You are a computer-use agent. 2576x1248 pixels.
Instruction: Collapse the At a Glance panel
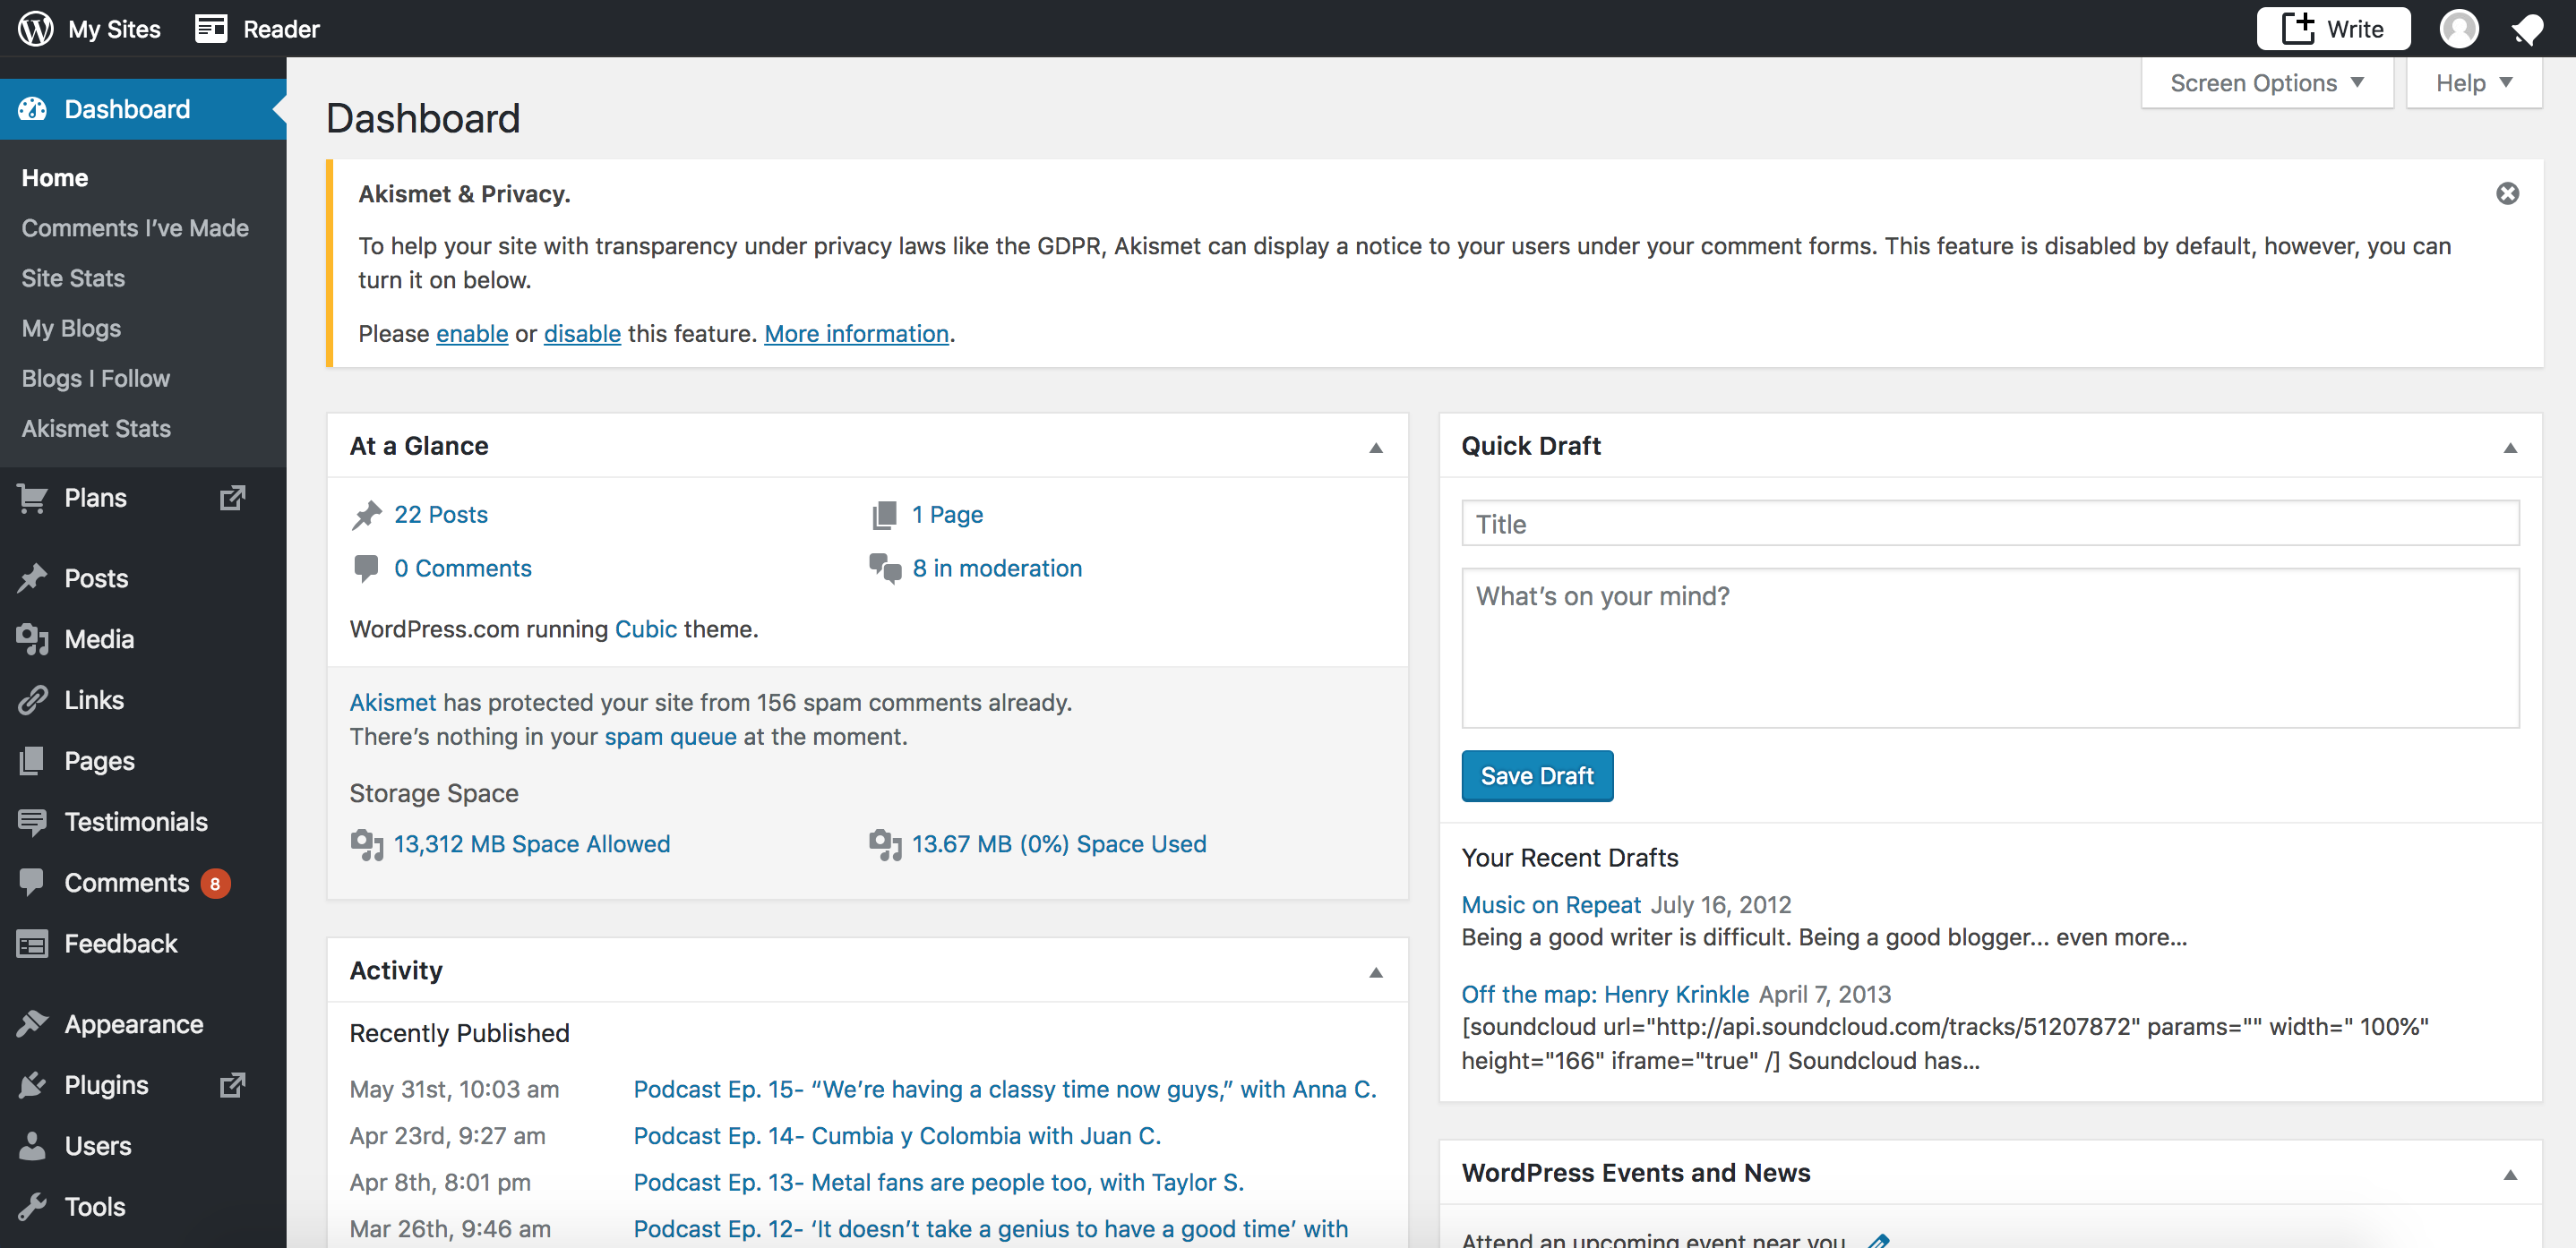tap(1375, 447)
